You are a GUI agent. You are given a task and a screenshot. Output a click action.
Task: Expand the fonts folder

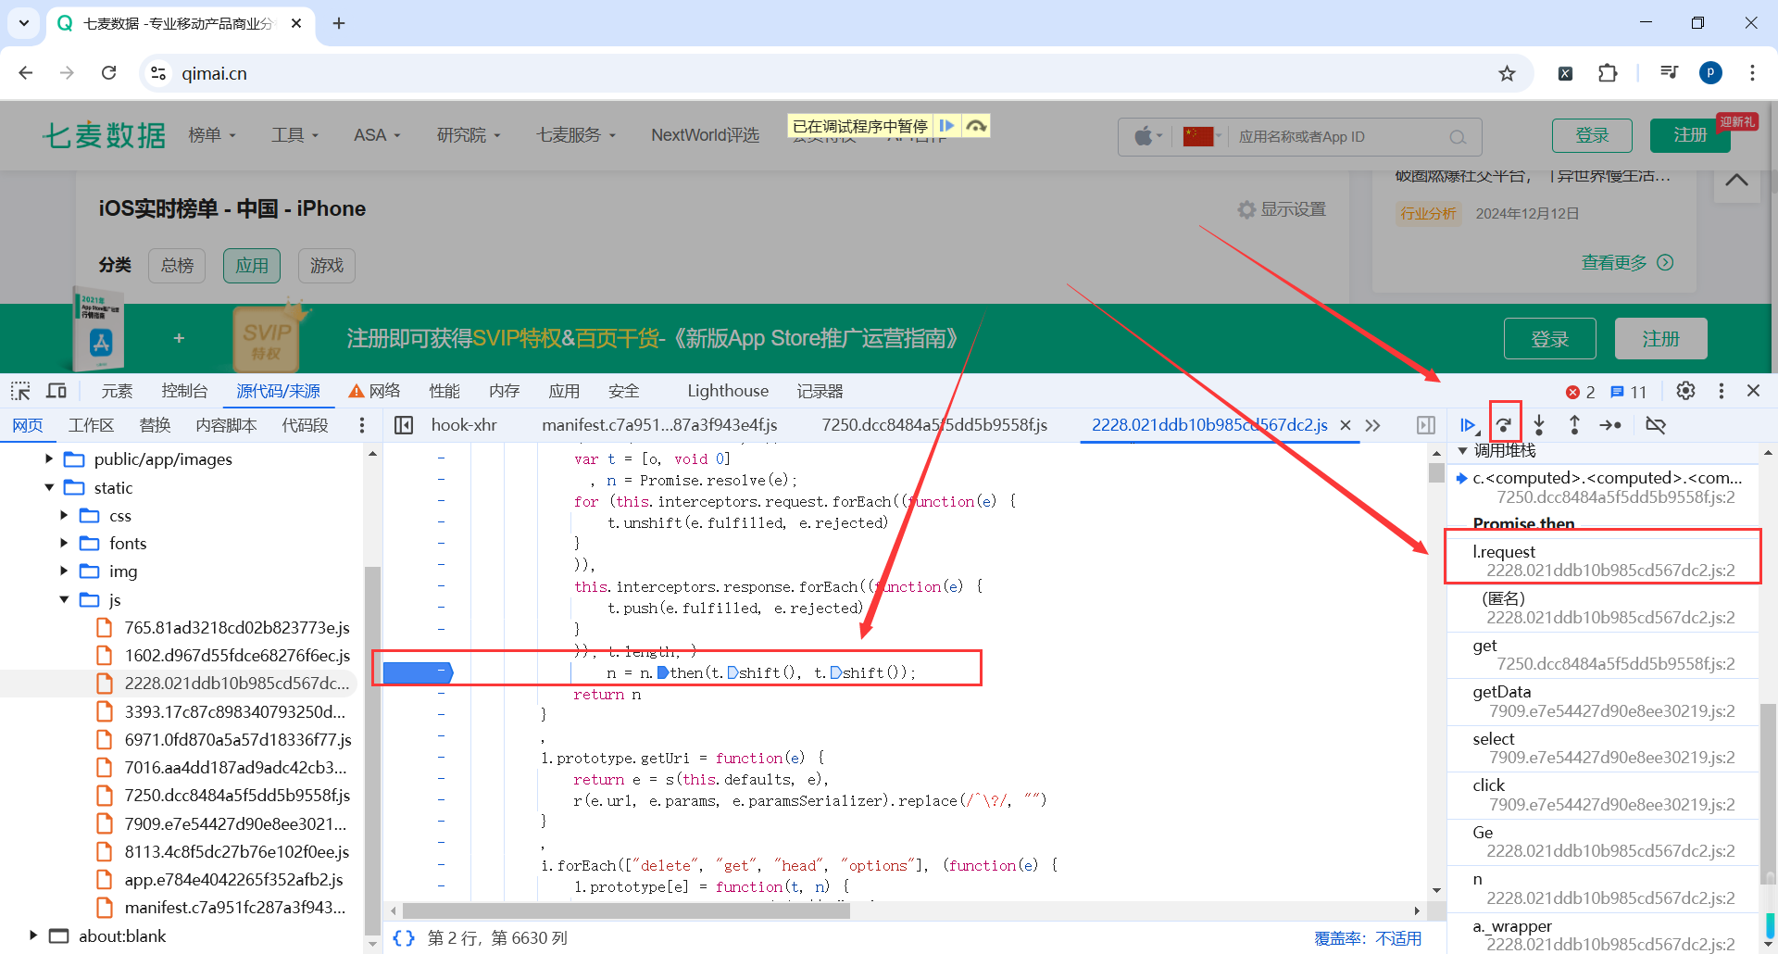click(64, 544)
